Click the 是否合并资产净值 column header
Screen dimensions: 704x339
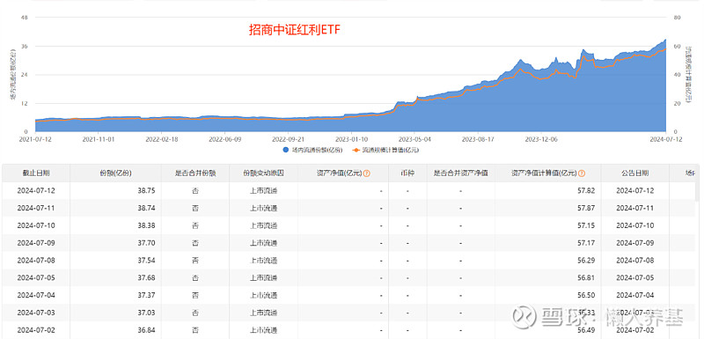click(x=460, y=173)
